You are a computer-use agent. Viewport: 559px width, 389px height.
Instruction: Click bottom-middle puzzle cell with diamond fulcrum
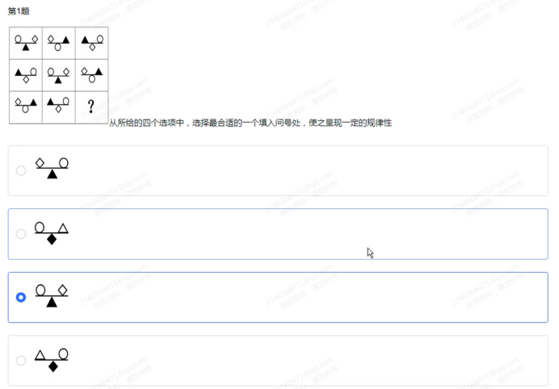58,107
